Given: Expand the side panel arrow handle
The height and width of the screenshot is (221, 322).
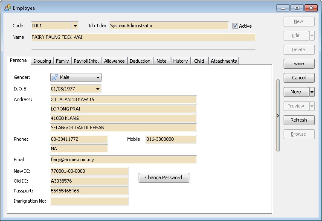Looking at the screenshot, I should point(278,116).
